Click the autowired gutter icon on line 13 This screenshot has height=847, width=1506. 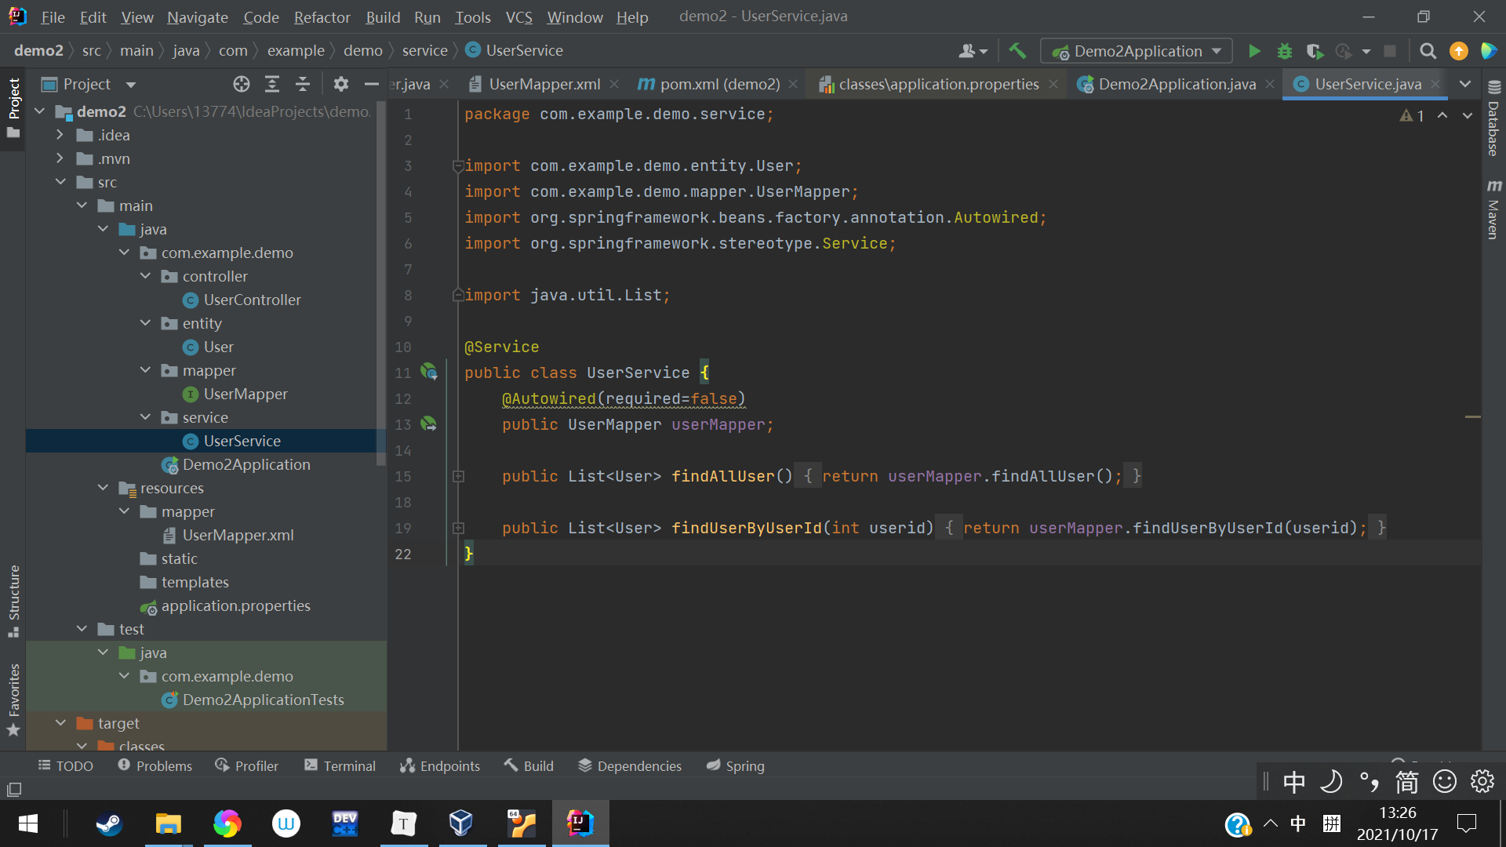429,423
